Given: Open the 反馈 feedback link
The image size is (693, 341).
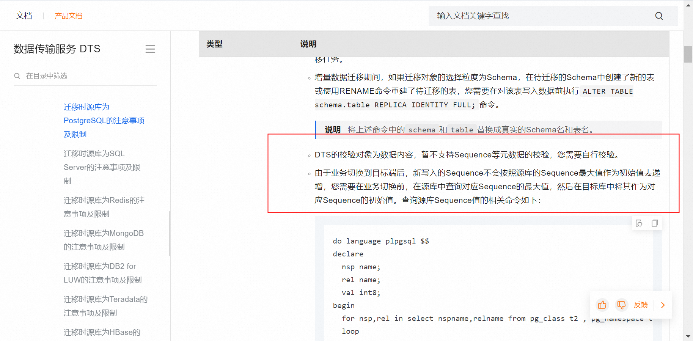Looking at the screenshot, I should pos(641,305).
